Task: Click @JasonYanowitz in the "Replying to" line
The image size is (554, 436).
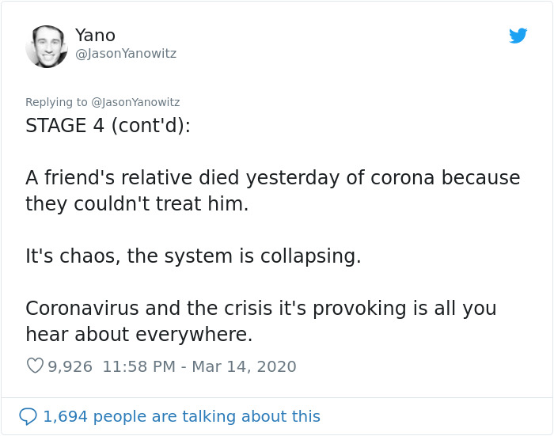Action: coord(135,102)
